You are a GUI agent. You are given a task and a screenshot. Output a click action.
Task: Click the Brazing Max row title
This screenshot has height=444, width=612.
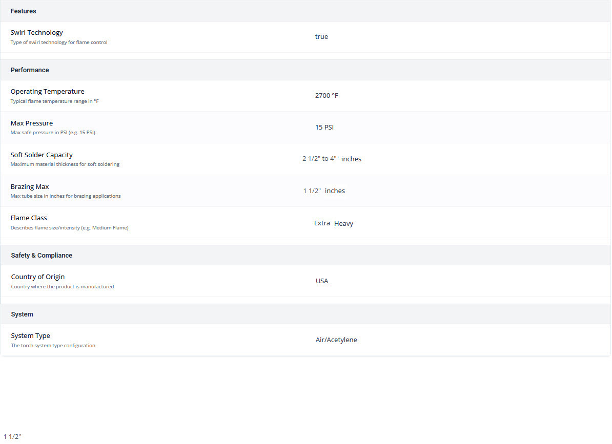click(x=30, y=186)
